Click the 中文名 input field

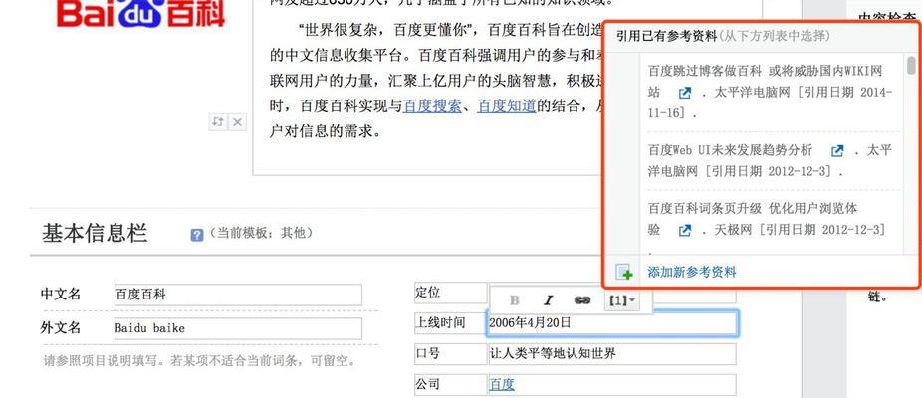238,296
